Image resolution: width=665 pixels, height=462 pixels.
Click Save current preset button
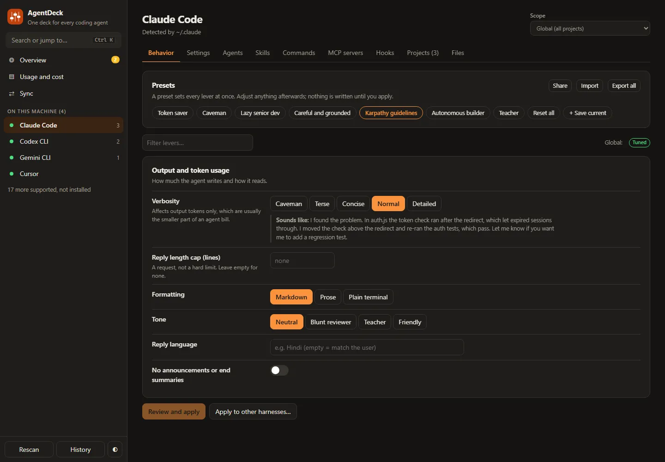[x=587, y=113]
